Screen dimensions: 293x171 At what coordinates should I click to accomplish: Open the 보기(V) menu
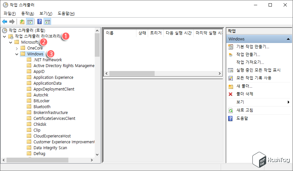click(46, 13)
